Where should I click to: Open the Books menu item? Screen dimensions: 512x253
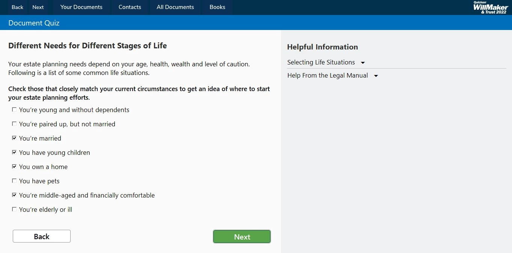(x=217, y=7)
